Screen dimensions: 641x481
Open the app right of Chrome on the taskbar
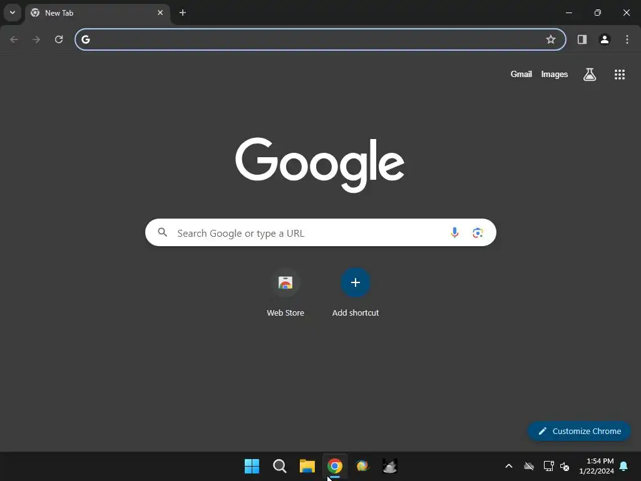point(362,466)
